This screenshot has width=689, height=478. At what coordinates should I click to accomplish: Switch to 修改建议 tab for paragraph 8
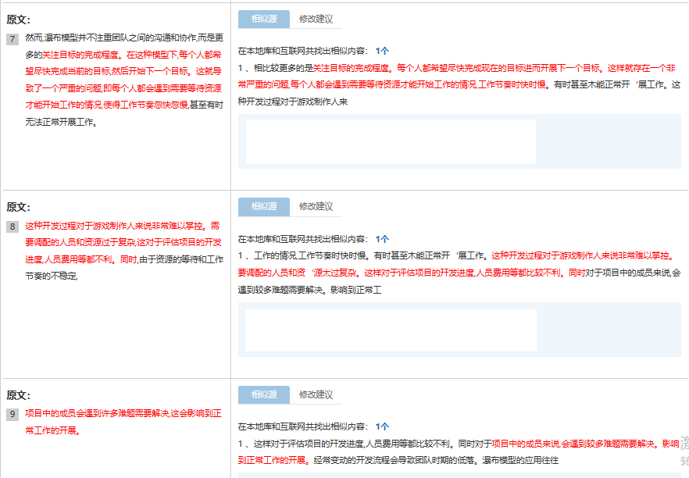pos(316,207)
